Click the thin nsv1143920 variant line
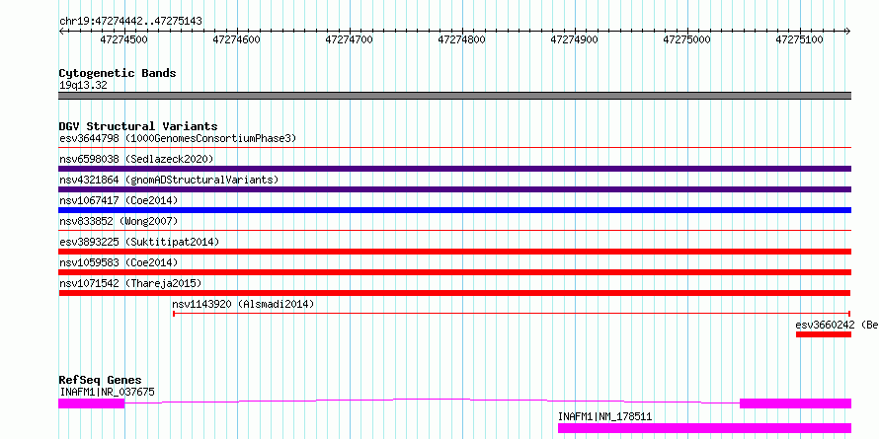The image size is (879, 439). pos(512,314)
